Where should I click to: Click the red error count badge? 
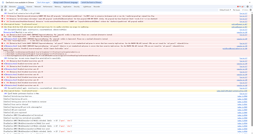point(239,7)
